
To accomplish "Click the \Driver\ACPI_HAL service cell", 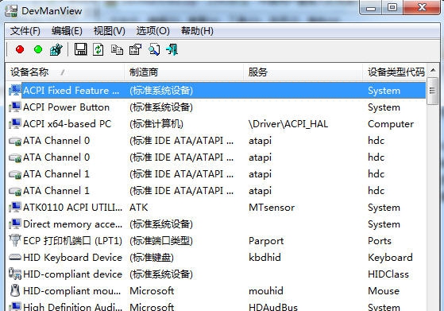I will [x=288, y=124].
